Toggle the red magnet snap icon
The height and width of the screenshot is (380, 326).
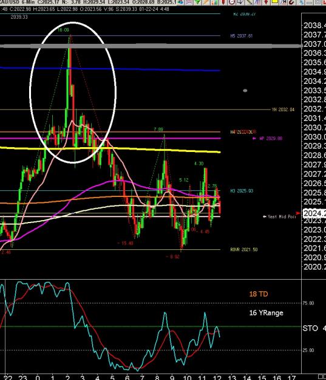292,2
